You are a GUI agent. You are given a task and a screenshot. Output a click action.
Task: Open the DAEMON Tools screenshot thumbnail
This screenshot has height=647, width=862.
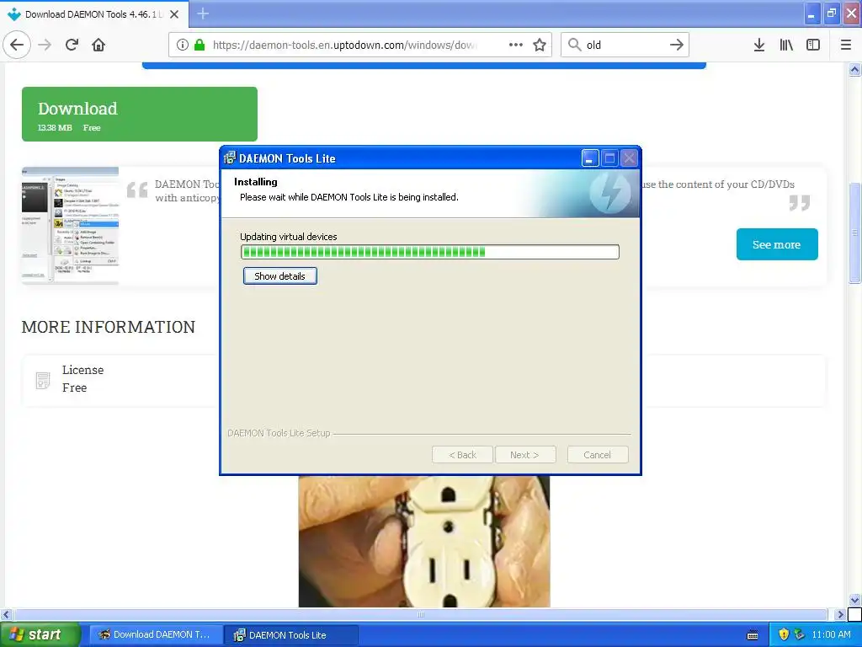pyautogui.click(x=71, y=226)
